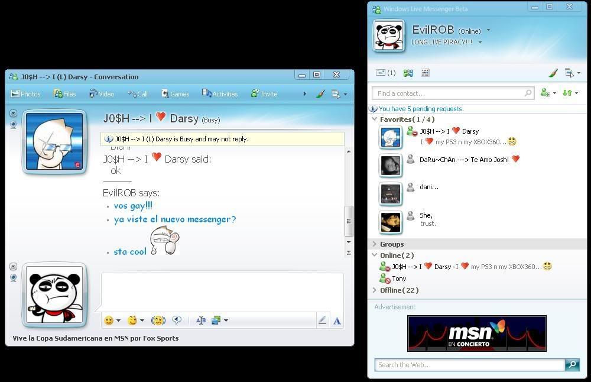Click the paintbrush color scheme icon in Messenger

point(553,73)
